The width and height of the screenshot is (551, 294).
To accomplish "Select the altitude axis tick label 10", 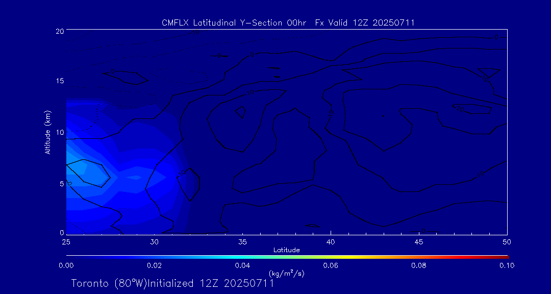I will coord(59,132).
